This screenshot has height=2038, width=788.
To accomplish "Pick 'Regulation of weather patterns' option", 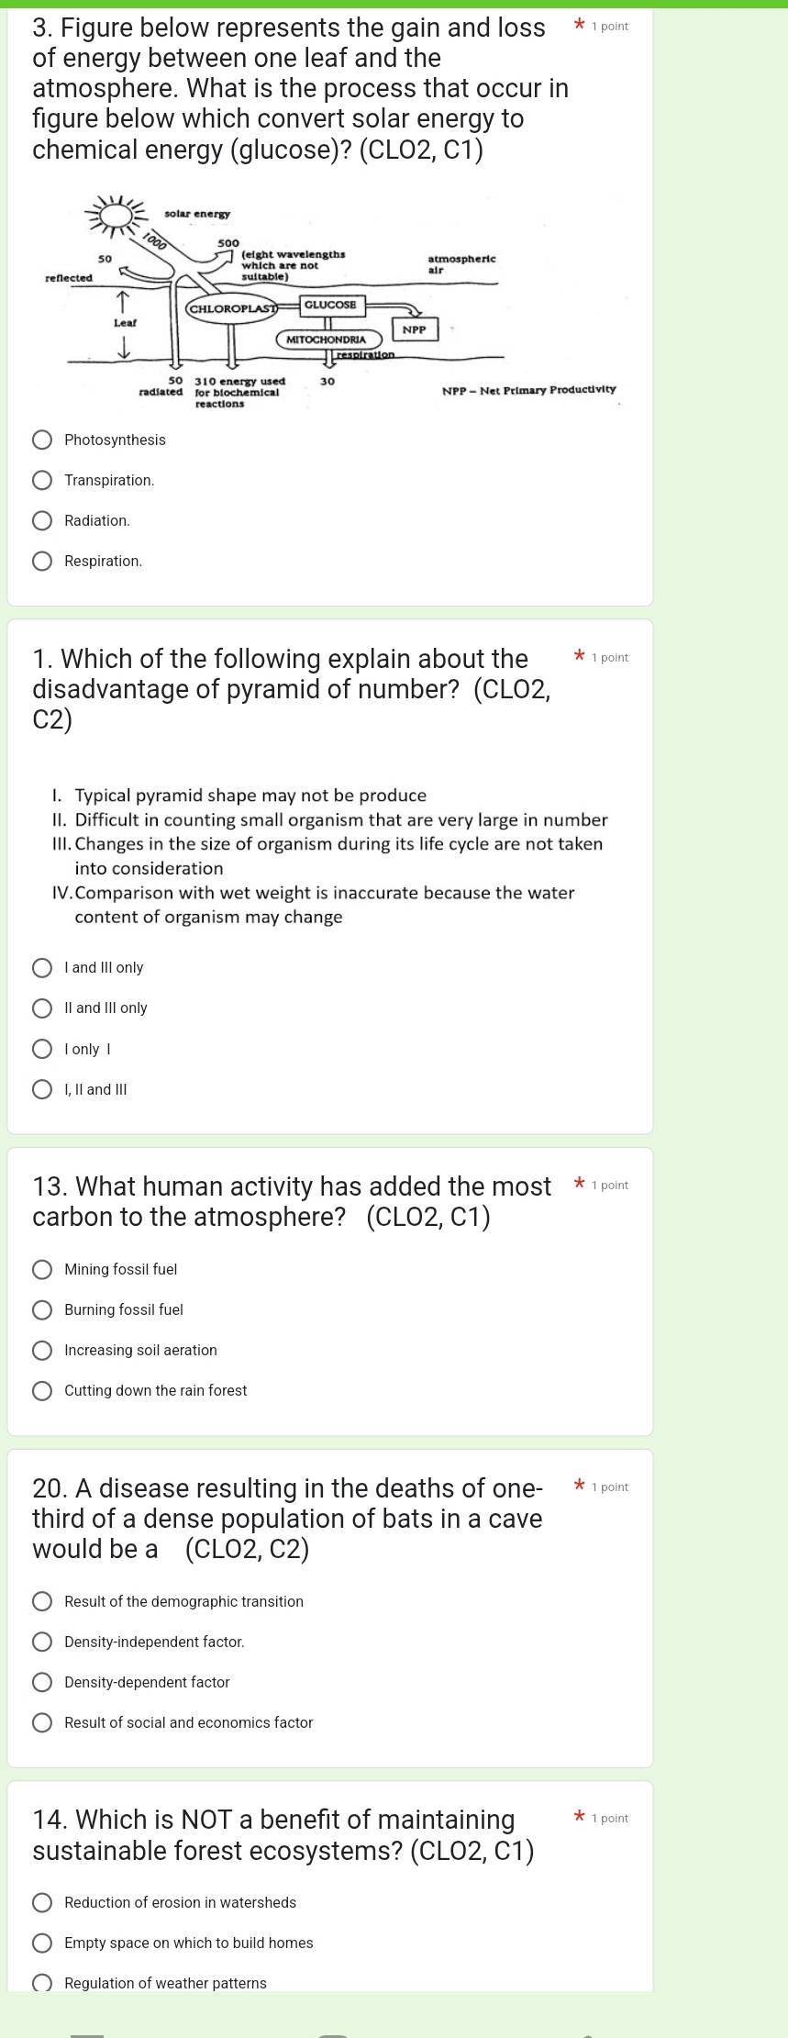I will click(42, 1982).
